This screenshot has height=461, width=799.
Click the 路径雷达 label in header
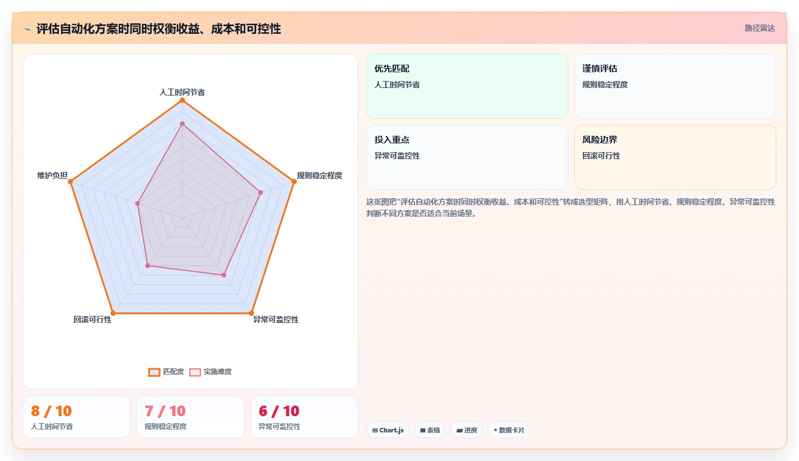760,28
